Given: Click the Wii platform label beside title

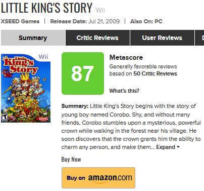Looking at the screenshot, I should click(x=100, y=10).
